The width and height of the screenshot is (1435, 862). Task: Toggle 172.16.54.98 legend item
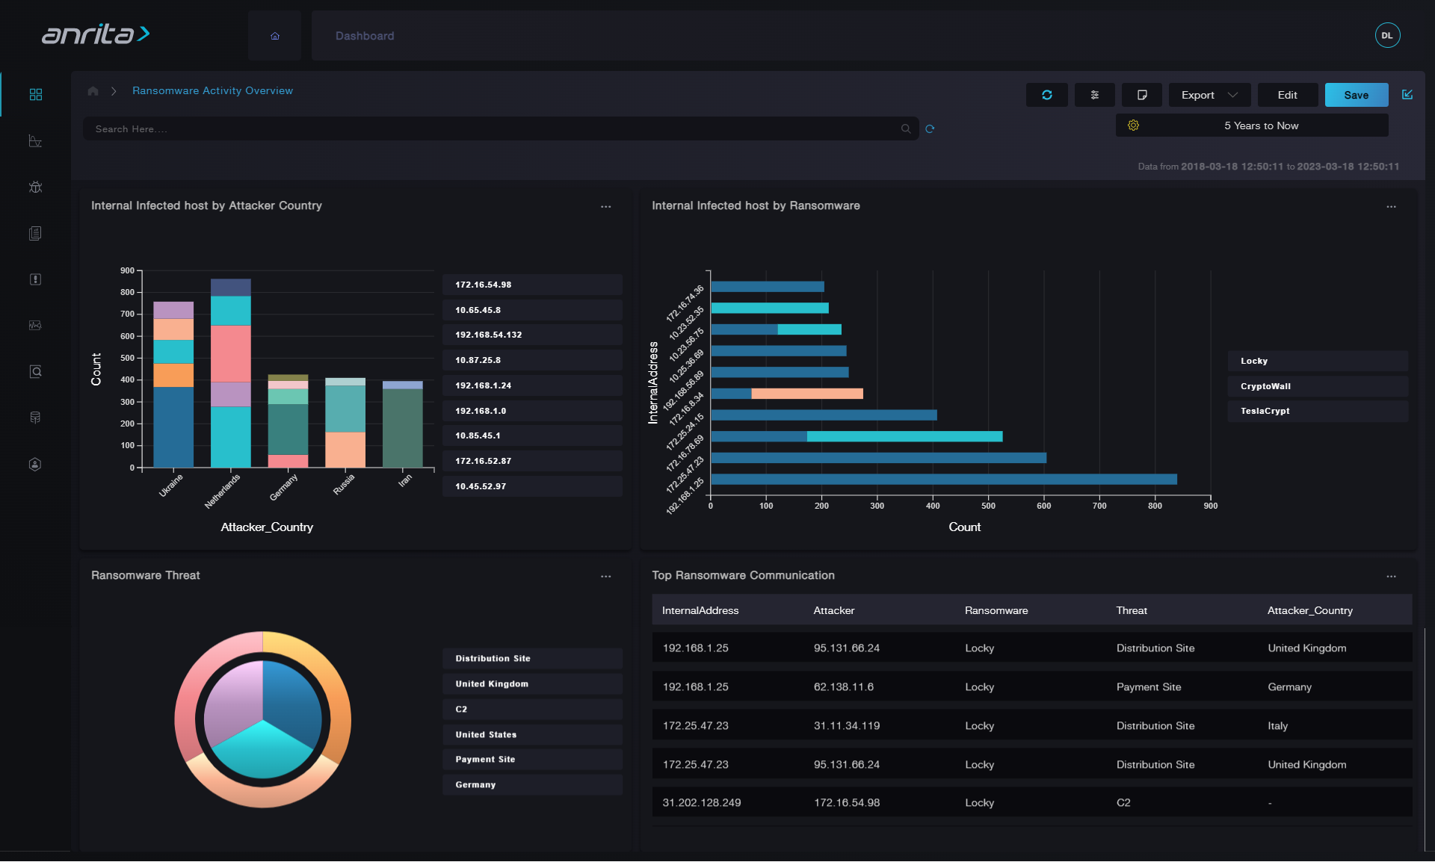(x=531, y=285)
